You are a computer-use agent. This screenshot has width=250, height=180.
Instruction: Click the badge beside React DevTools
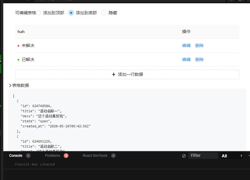(113, 155)
